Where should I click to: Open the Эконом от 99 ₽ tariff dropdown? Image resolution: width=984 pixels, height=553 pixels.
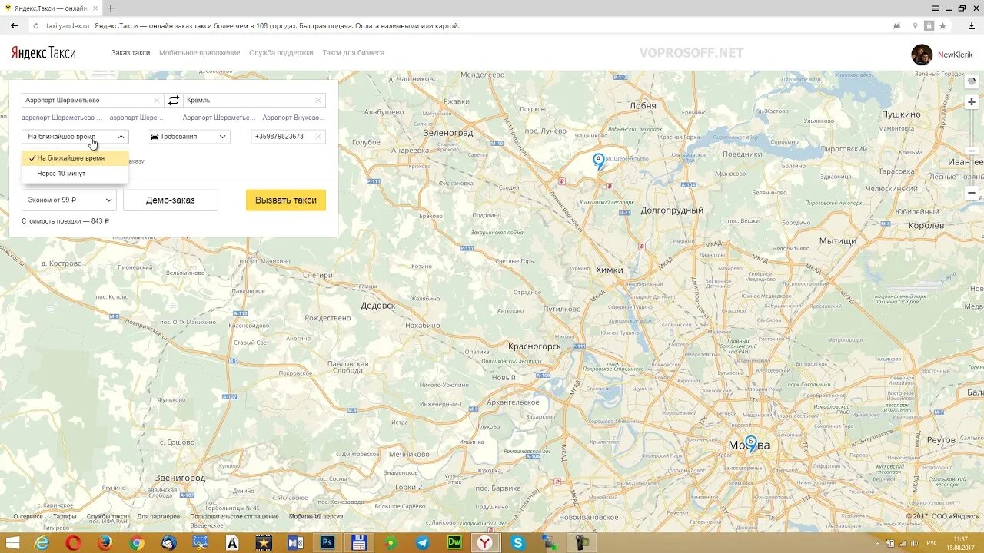tap(69, 200)
